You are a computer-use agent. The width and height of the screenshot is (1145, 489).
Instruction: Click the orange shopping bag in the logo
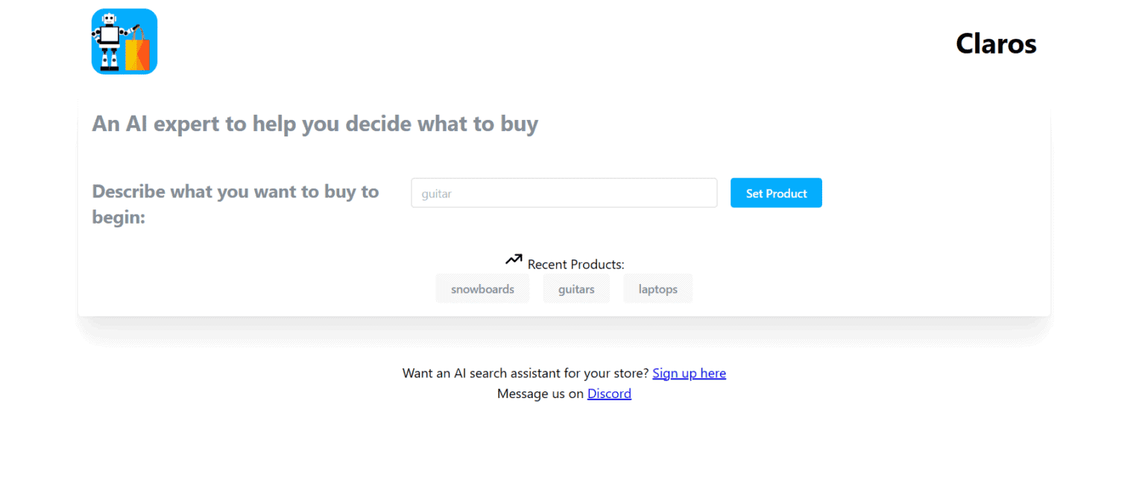click(x=137, y=52)
